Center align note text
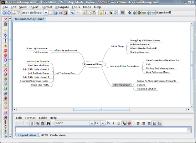Viewport: 196px width, 143px height. [144, 123]
